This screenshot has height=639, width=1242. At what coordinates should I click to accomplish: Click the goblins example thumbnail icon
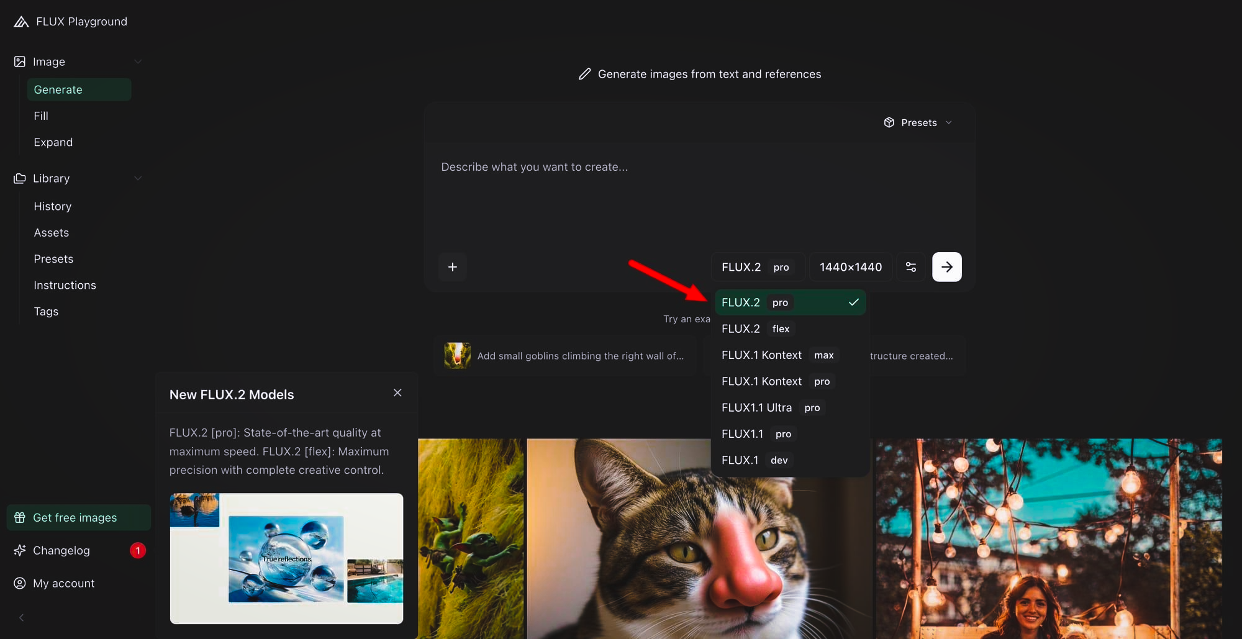[x=457, y=356]
